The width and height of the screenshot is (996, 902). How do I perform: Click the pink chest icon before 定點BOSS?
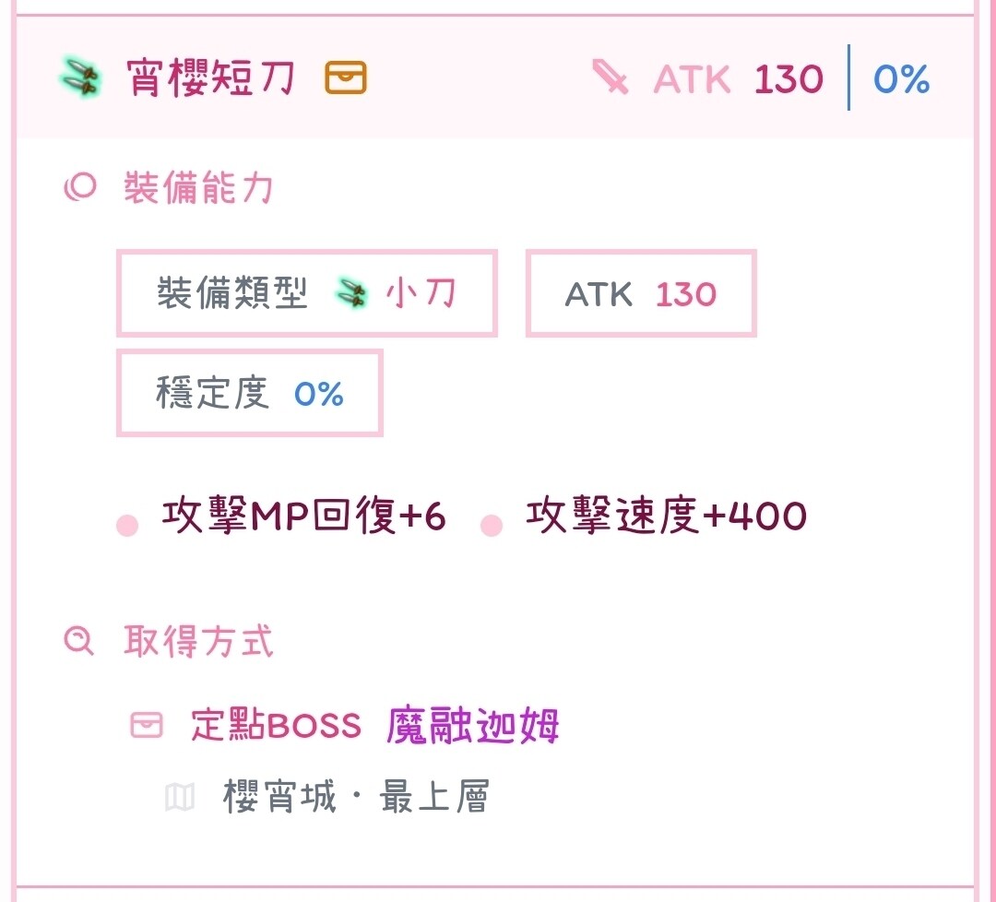[146, 725]
